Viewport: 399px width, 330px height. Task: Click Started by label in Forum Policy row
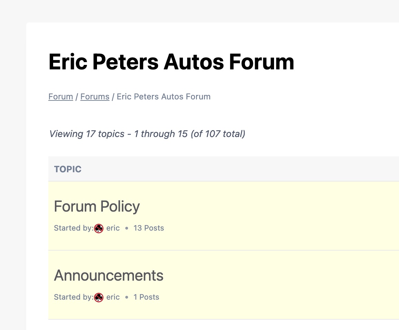click(73, 228)
